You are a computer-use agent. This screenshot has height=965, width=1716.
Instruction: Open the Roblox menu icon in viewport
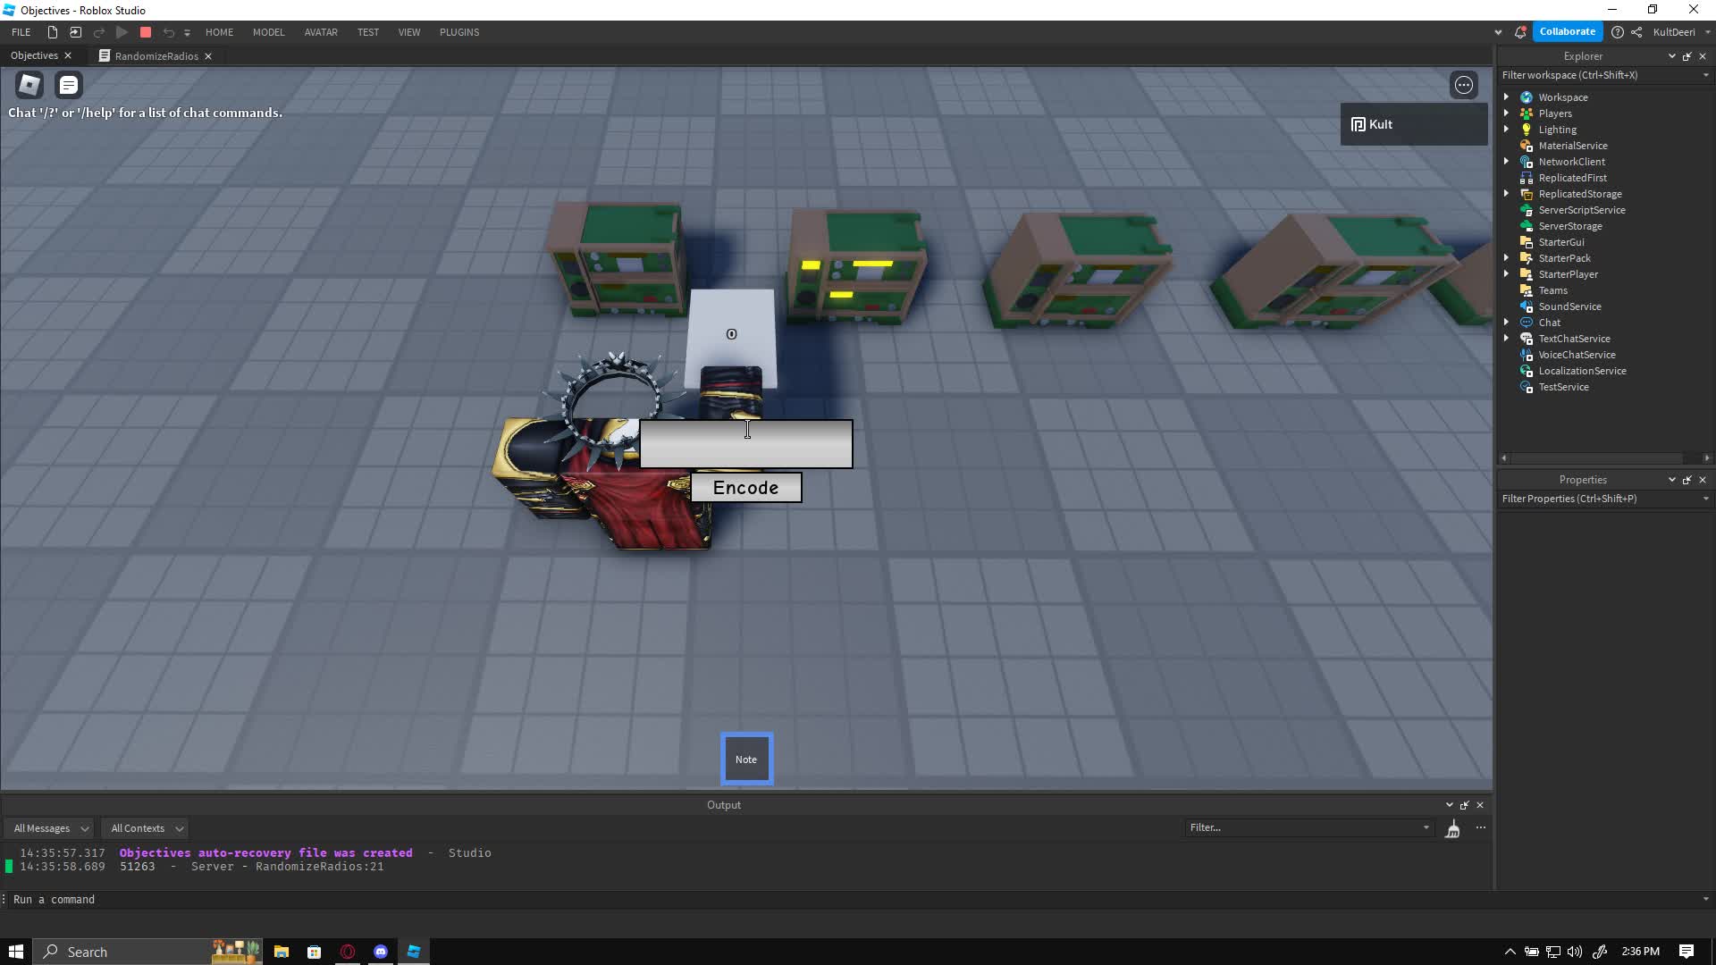click(29, 85)
